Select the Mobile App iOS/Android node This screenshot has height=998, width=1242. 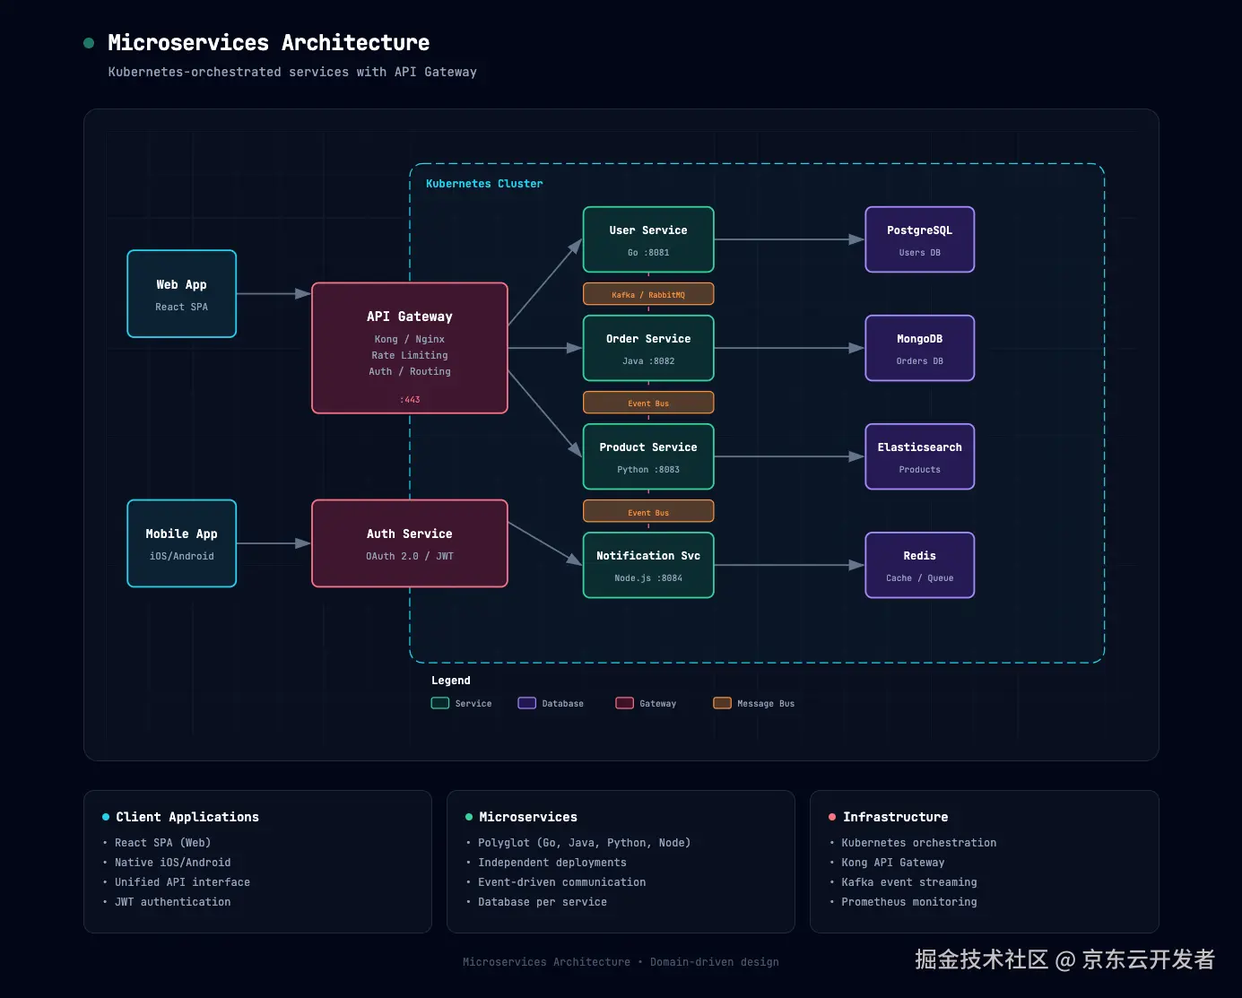(x=181, y=543)
